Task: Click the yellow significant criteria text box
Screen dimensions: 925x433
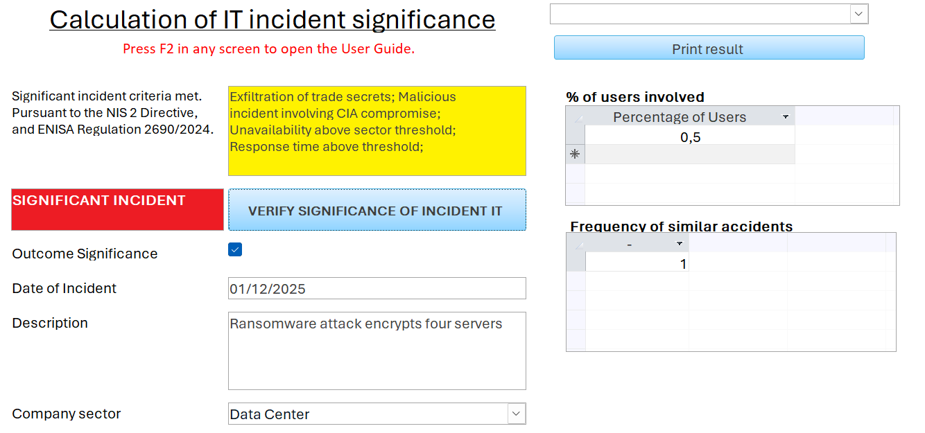Action: [377, 131]
